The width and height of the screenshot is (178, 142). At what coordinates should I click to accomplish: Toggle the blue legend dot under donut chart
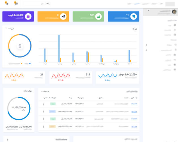tap(30, 64)
